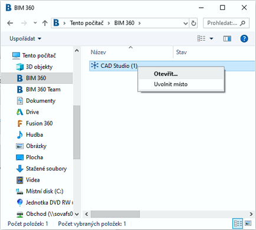Open address bar history dropdown
Image resolution: width=256 pixels, height=230 pixels.
185,23
